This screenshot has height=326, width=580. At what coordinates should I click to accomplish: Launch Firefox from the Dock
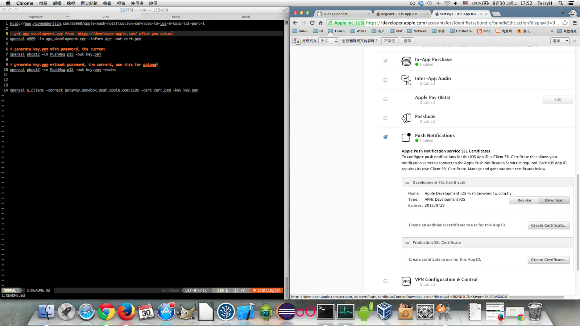click(x=126, y=312)
